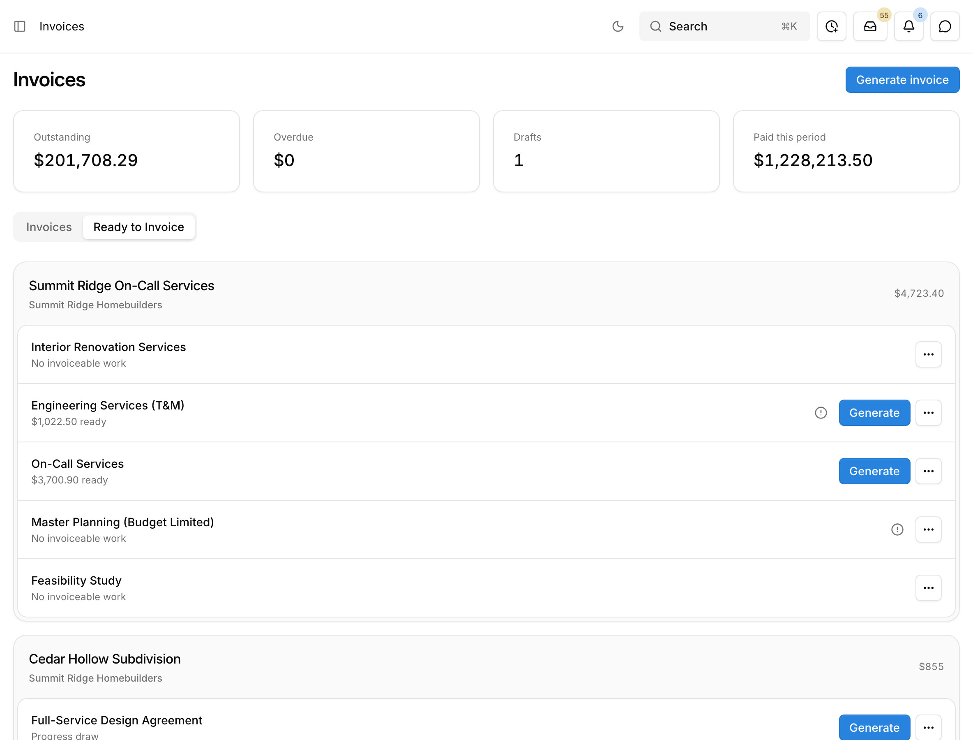The image size is (973, 740).
Task: Open the more menu for Master Planning (Budget Limited)
Action: point(928,530)
